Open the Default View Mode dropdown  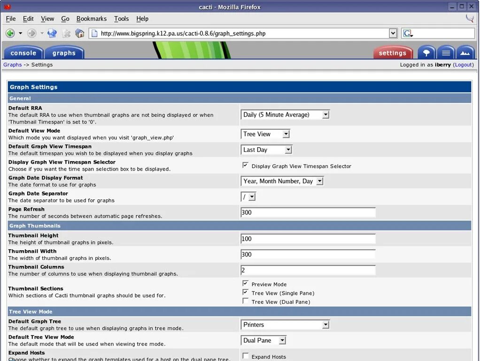[x=265, y=134]
